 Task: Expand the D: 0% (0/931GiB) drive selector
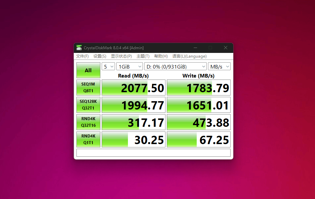[175, 67]
